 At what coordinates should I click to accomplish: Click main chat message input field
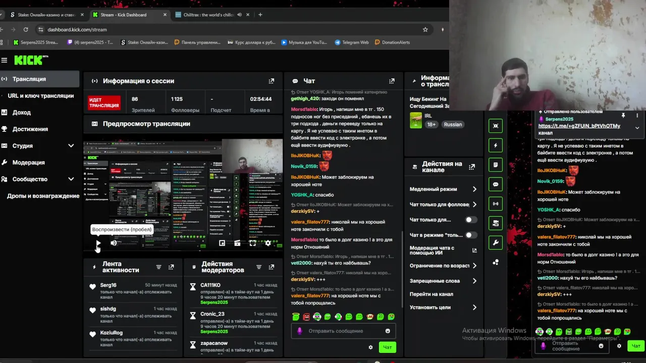pos(343,331)
